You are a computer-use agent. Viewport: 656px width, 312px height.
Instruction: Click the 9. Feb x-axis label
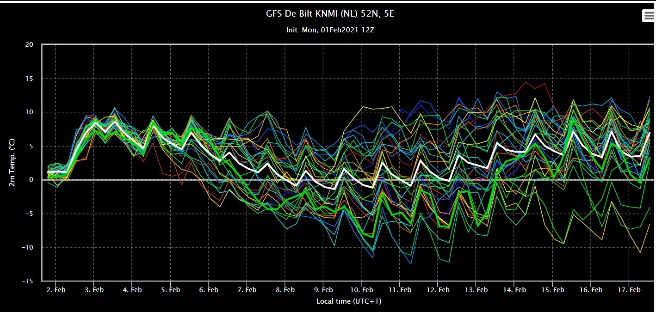tap(323, 290)
